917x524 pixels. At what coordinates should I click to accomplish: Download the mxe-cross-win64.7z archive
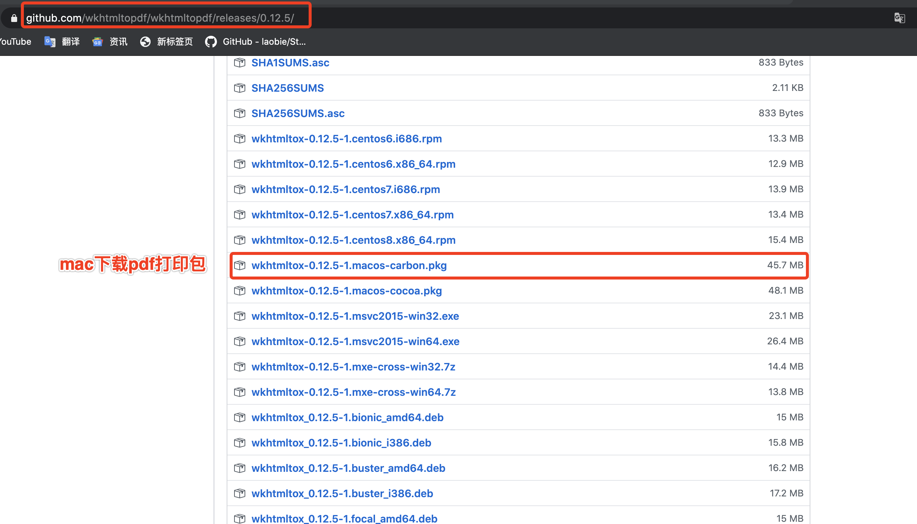click(353, 392)
